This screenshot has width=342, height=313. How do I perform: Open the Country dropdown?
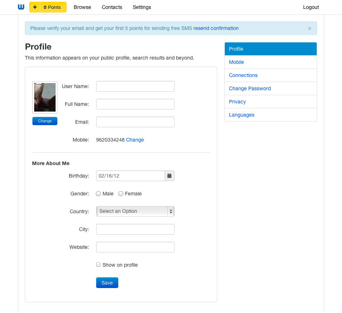[135, 211]
